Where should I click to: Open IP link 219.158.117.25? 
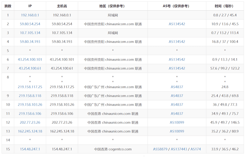tap(30, 87)
